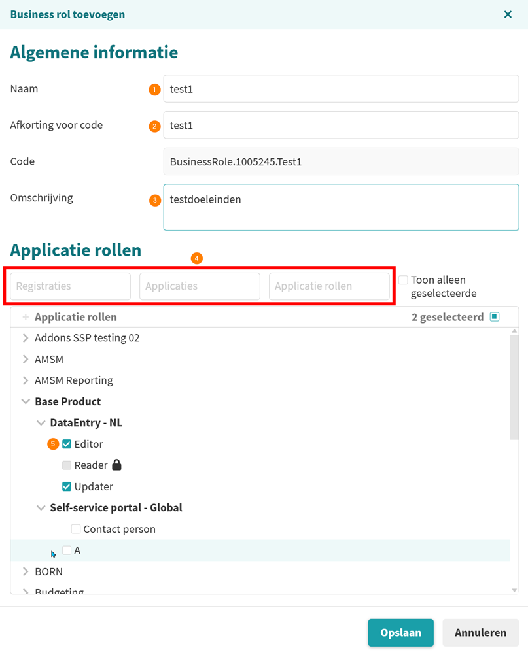Close the Business rol toevoegen dialog
This screenshot has width=528, height=657.
click(x=508, y=14)
